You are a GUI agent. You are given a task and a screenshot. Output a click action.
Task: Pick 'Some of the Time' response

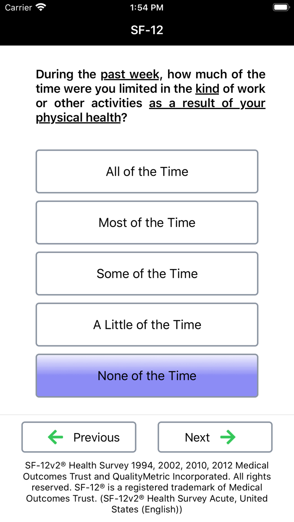(x=147, y=274)
